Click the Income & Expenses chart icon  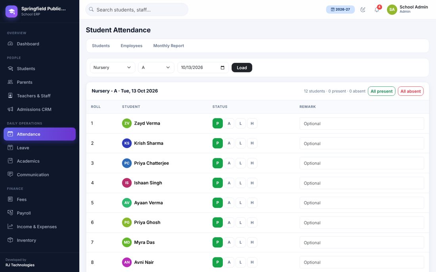click(10, 226)
